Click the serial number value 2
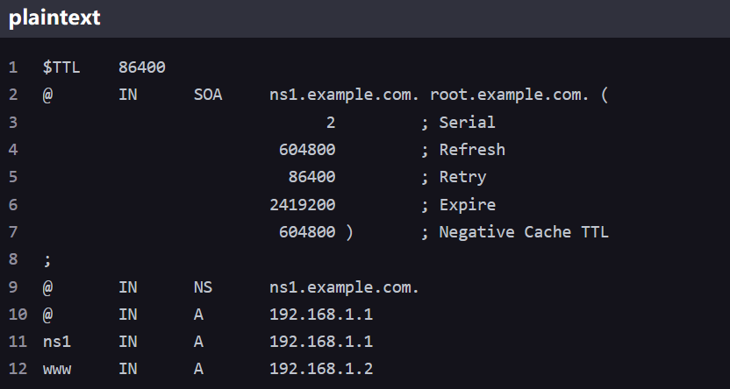Screen dimensions: 730x389 click(331, 123)
